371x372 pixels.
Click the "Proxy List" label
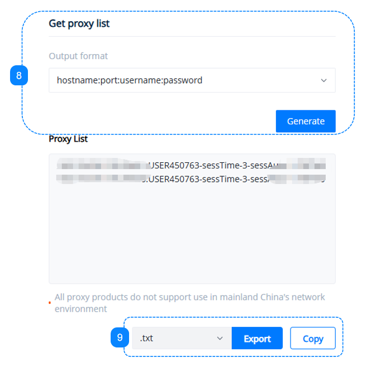tap(68, 139)
